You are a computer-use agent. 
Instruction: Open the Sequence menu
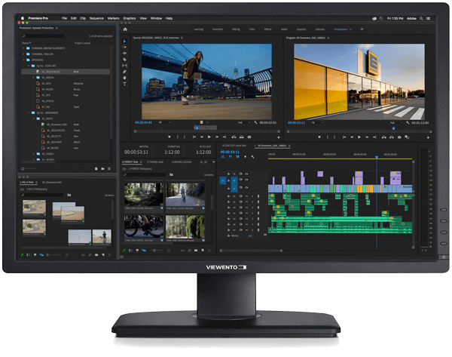coord(96,18)
